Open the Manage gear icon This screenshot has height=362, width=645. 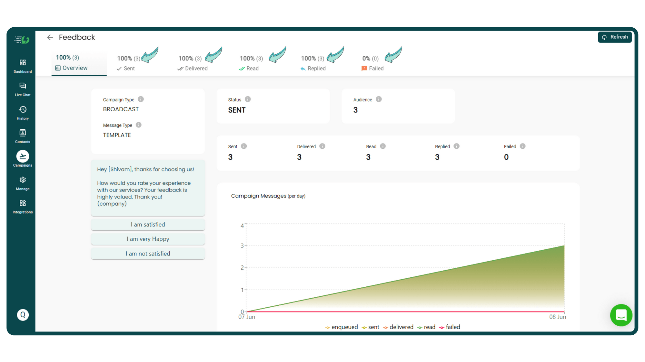[x=23, y=180]
